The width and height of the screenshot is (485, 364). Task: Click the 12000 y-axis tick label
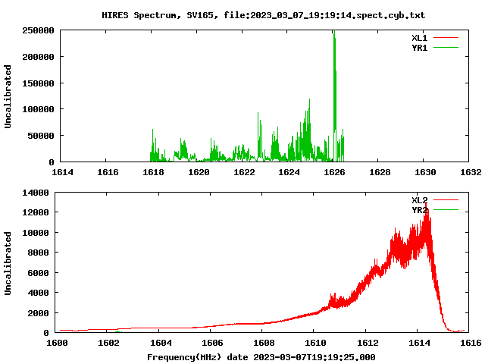tap(36, 212)
